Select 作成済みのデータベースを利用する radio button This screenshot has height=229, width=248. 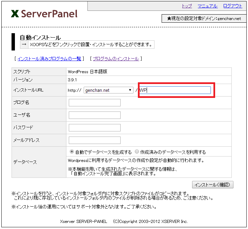click(x=137, y=151)
